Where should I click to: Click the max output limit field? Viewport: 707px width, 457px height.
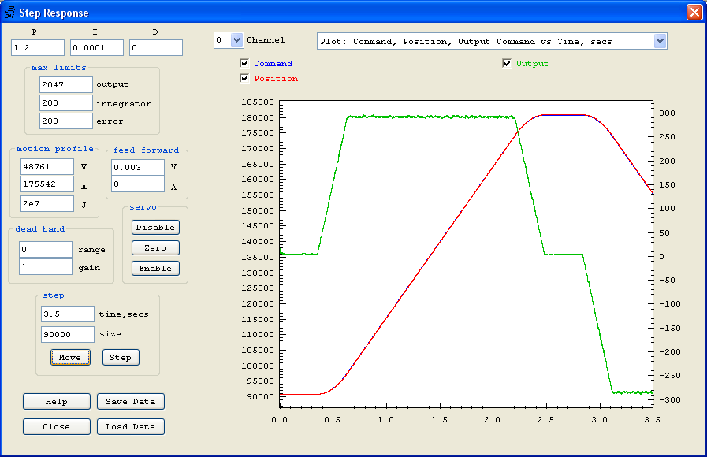(65, 84)
